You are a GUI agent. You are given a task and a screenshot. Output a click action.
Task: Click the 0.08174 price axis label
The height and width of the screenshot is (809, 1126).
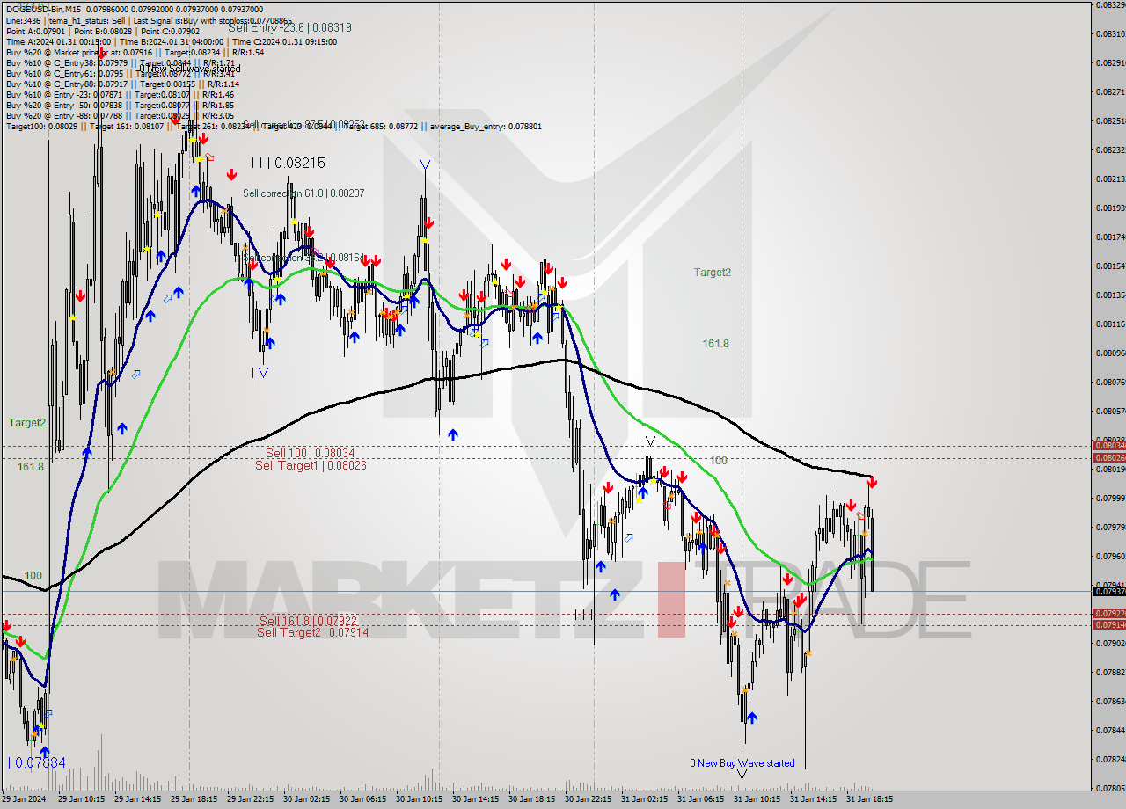[x=1110, y=237]
